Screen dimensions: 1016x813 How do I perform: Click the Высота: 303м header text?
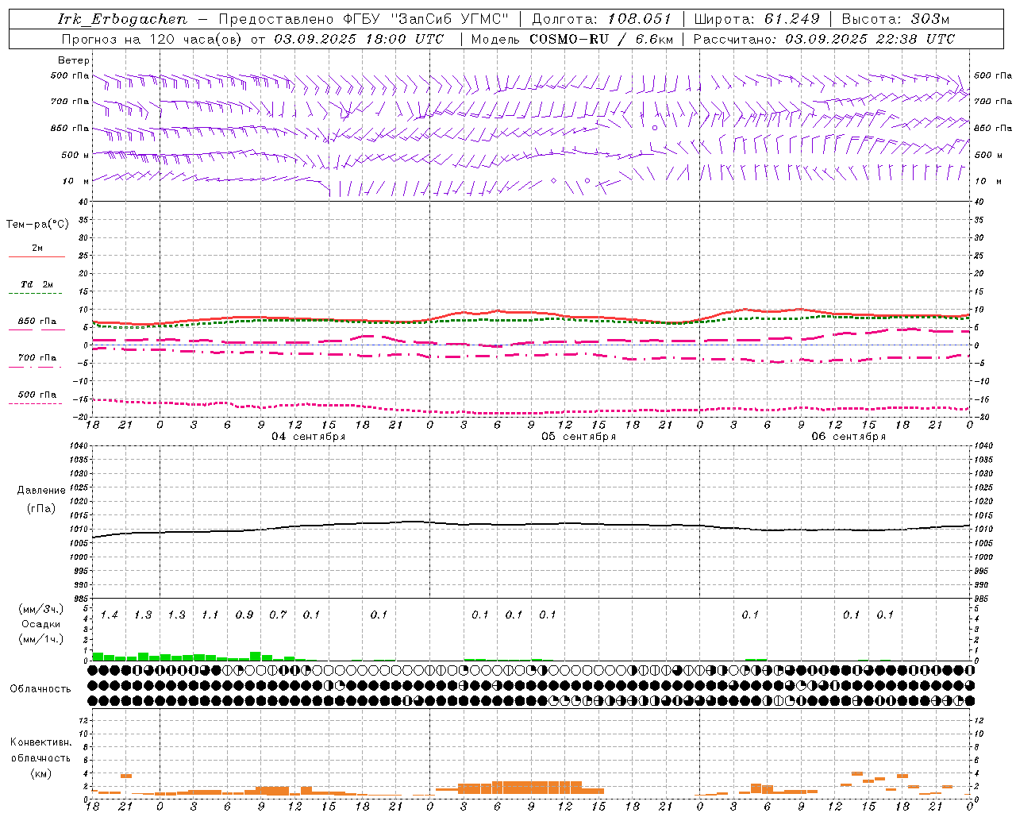(x=895, y=19)
